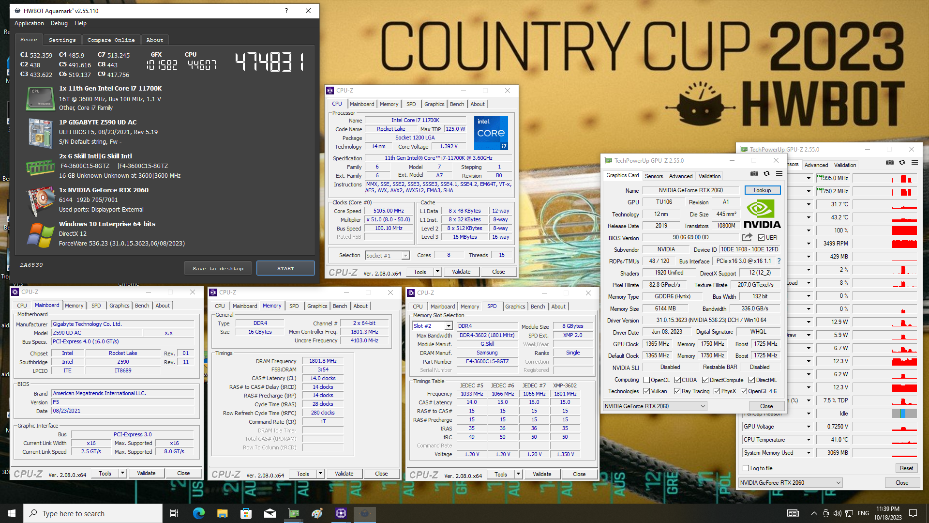This screenshot has height=523, width=929.
Task: Switch to GPU-Z from the taskbar
Action: 294,513
